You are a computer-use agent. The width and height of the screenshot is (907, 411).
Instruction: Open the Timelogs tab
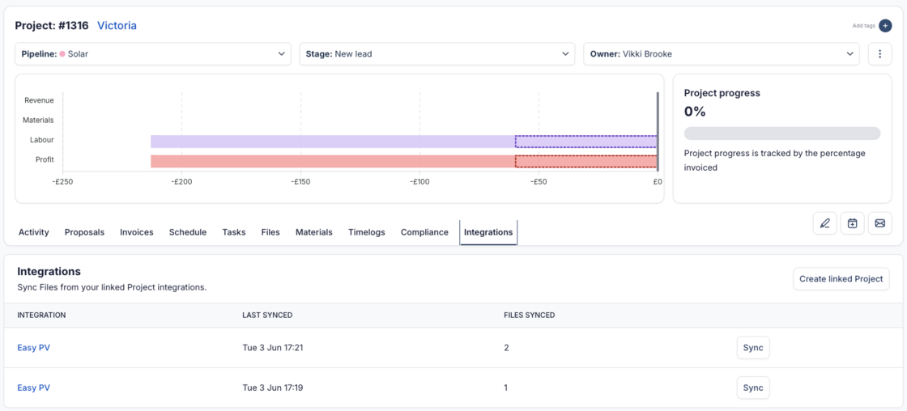(x=366, y=232)
